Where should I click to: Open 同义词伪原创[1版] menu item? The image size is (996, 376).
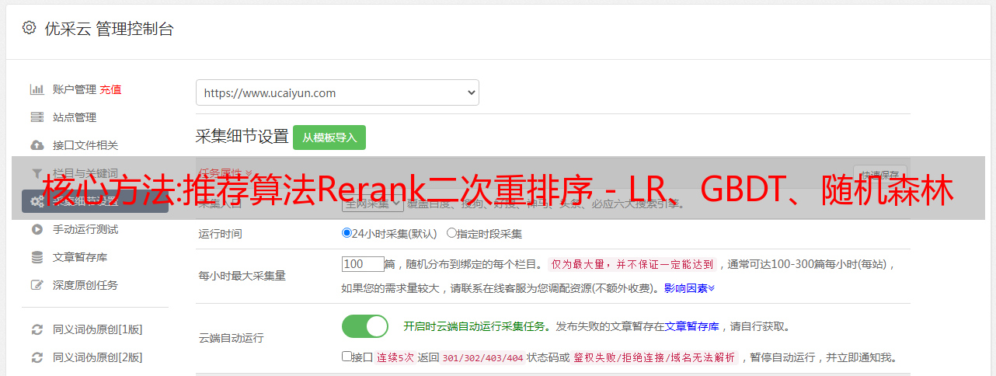(98, 329)
